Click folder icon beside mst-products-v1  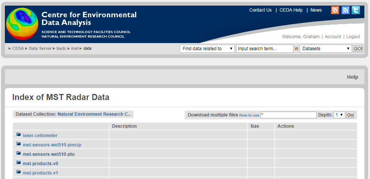19,172
